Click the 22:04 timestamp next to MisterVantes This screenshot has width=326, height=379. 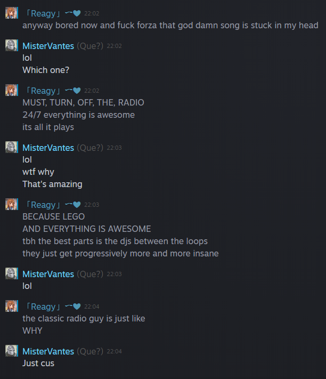(x=114, y=351)
